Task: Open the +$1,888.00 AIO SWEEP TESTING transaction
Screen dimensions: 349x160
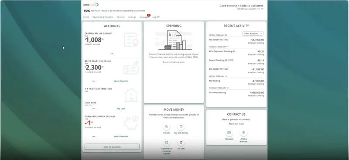Action: pyautogui.click(x=236, y=71)
